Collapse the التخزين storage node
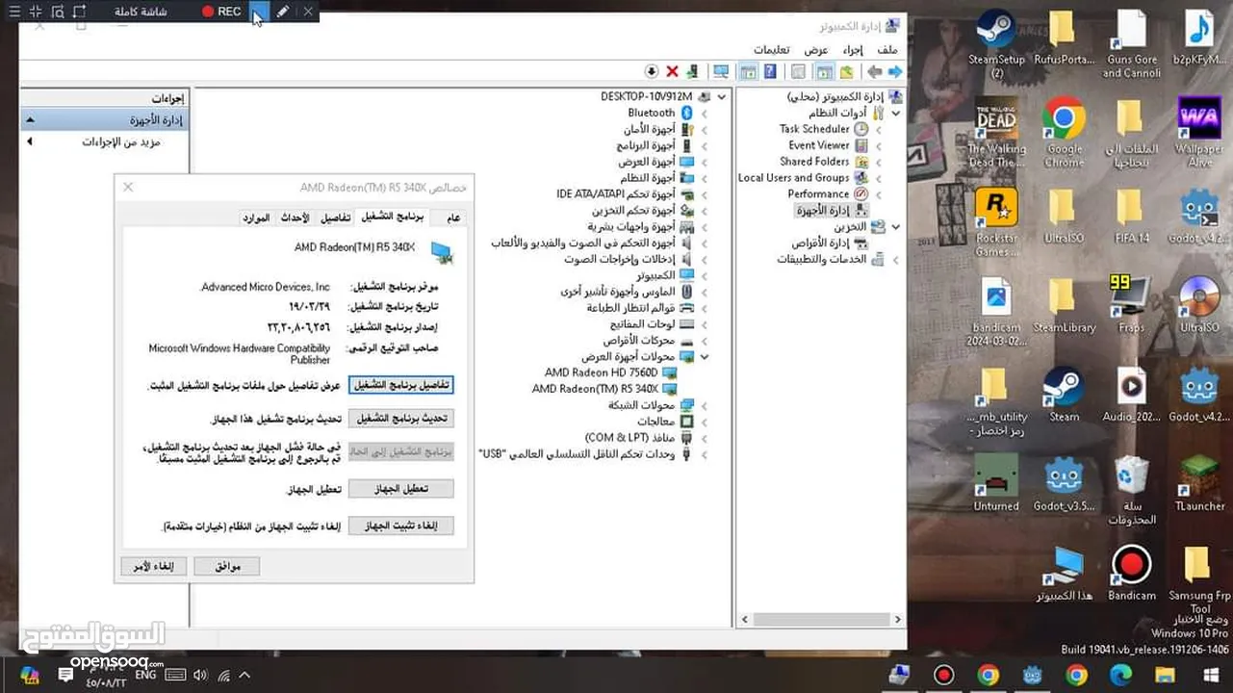 click(895, 227)
